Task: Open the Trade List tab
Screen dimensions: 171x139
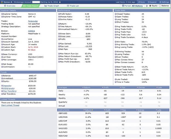Action: click(x=73, y=6)
